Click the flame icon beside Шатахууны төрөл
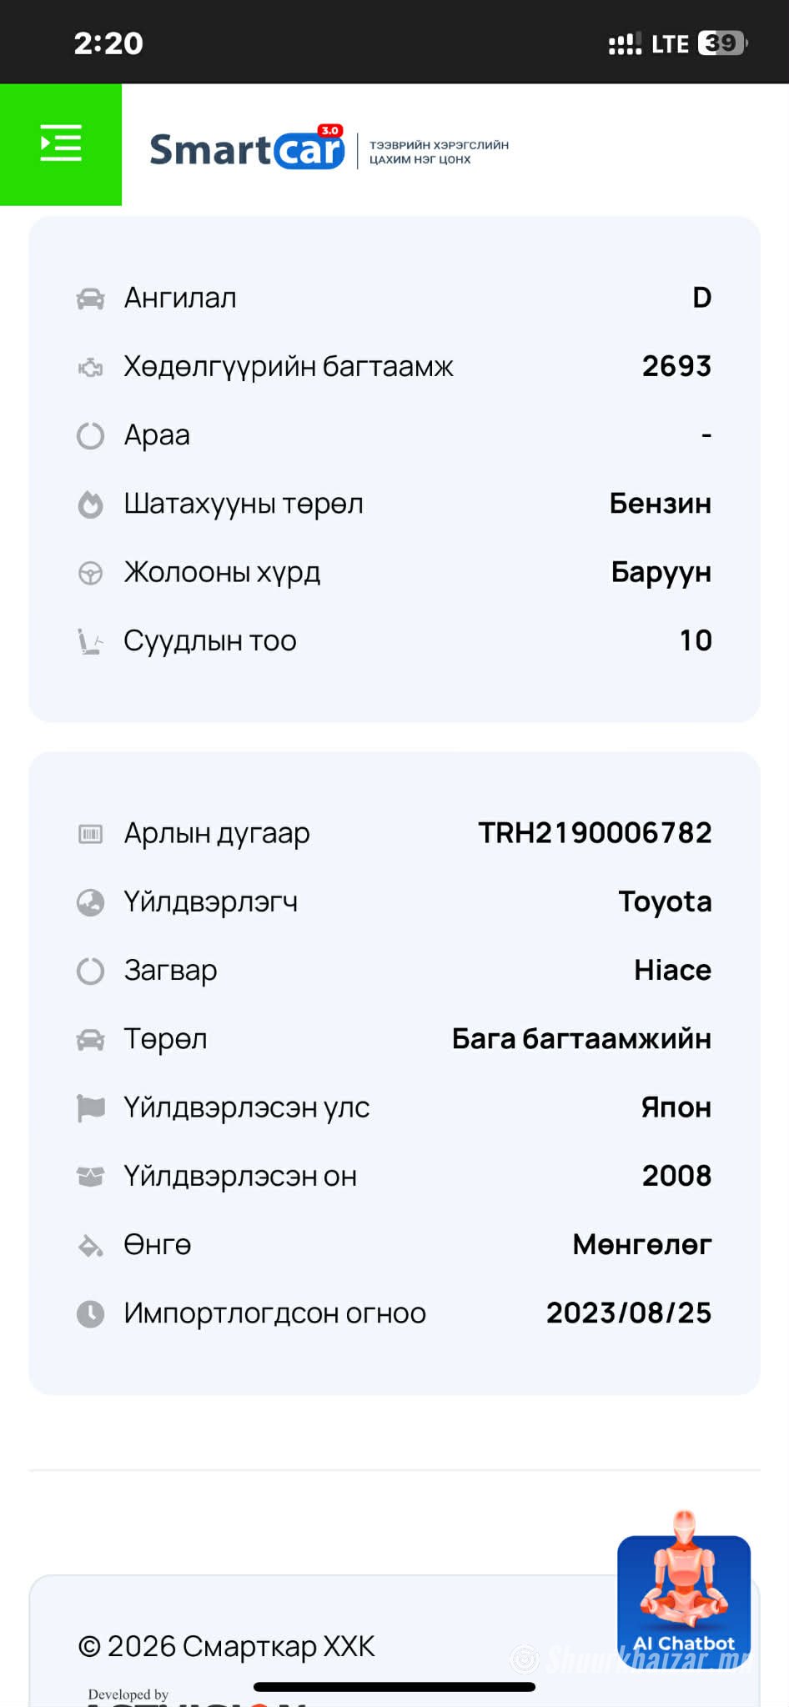The height and width of the screenshot is (1707, 789). 90,505
